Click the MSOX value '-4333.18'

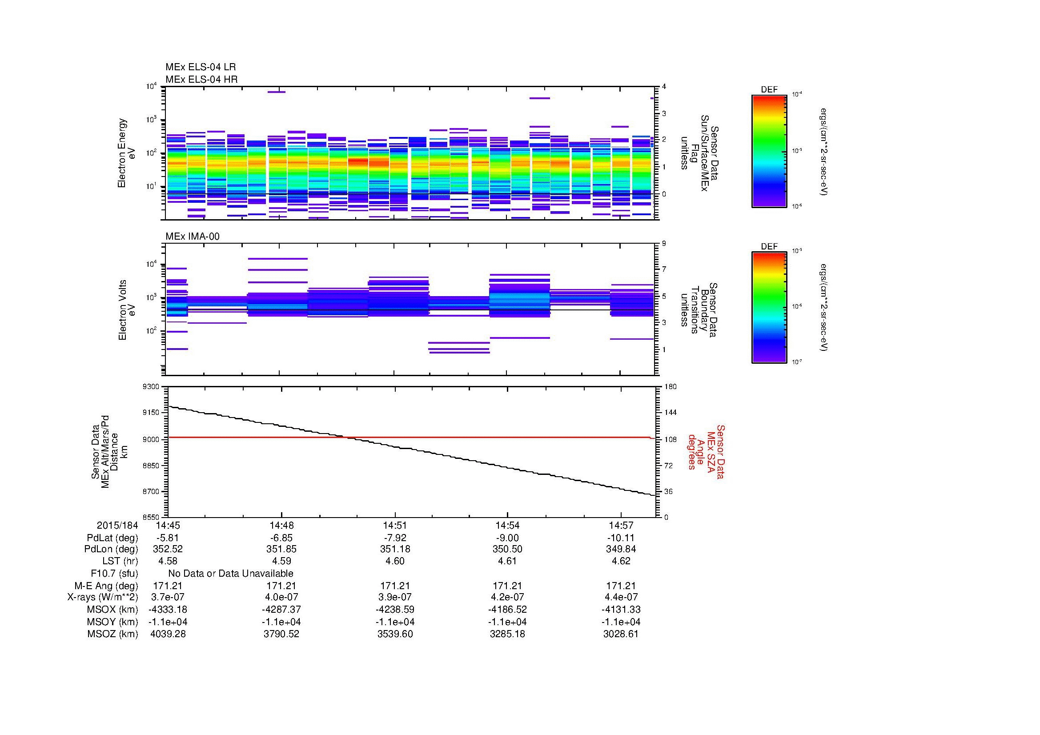(x=168, y=610)
